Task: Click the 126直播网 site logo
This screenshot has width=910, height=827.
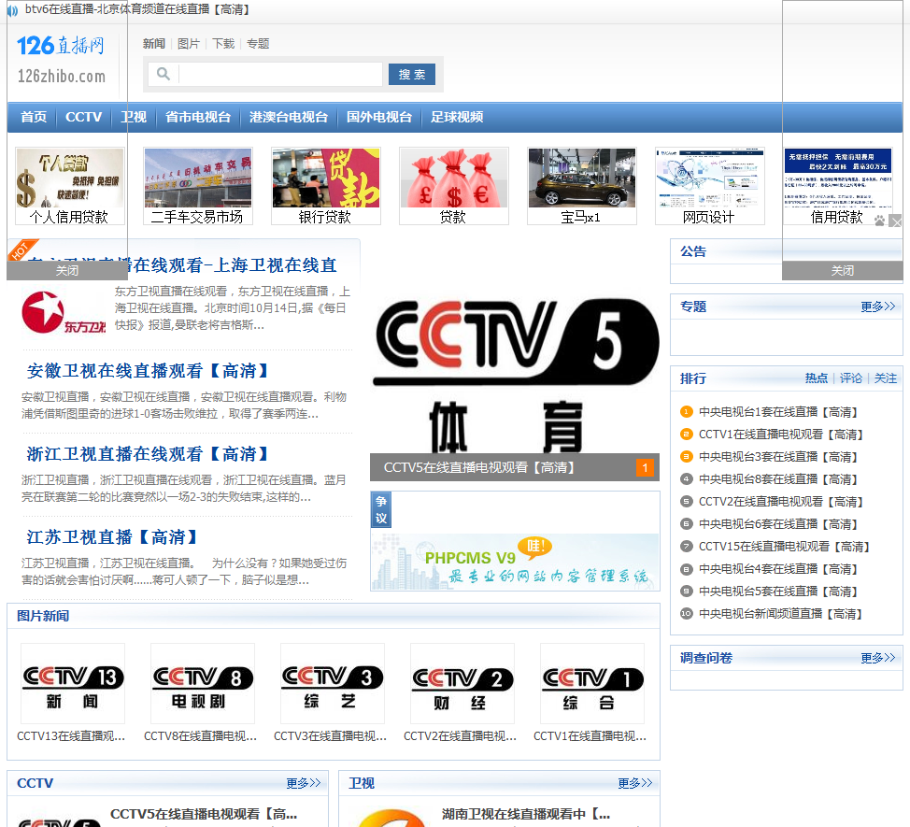Action: pos(61,60)
